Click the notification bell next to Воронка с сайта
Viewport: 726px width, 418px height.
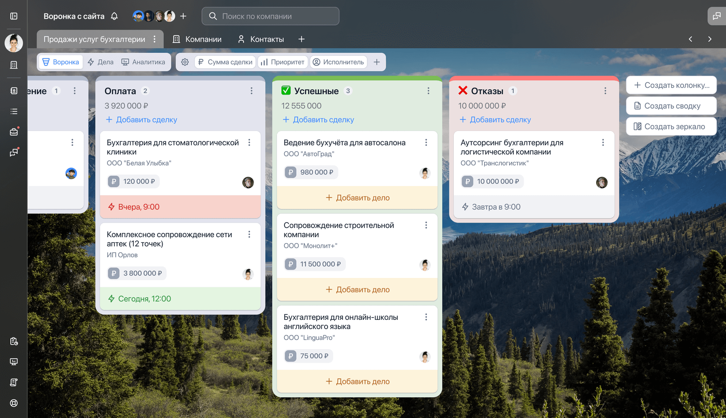tap(114, 16)
